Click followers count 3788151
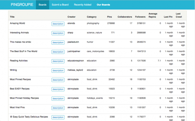The height and width of the screenshot is (121, 195). tap(141, 23)
